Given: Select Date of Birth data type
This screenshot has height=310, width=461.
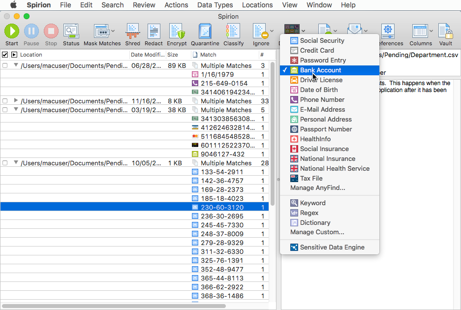Looking at the screenshot, I should tap(330, 90).
